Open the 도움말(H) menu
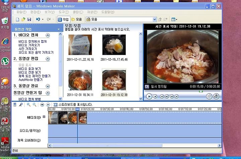This screenshot has height=159, width=241. pyautogui.click(x=108, y=12)
